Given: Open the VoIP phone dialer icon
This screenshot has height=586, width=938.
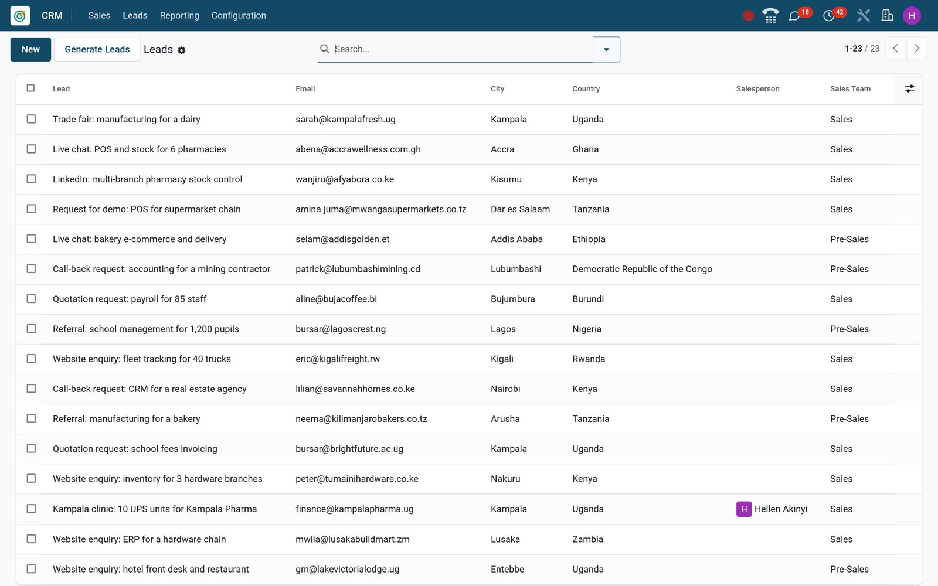Looking at the screenshot, I should 770,16.
